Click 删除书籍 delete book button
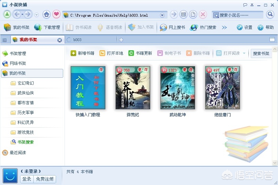Screen dimensions: 278x185 198,53
